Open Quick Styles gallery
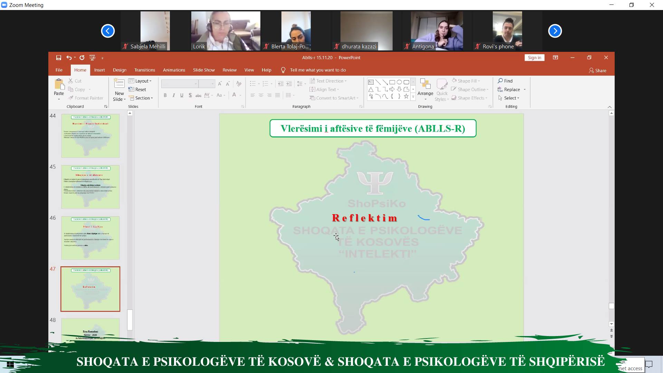This screenshot has width=663, height=373. point(442,90)
